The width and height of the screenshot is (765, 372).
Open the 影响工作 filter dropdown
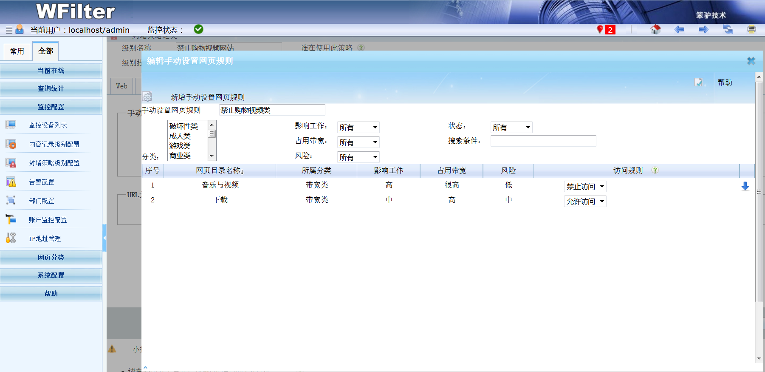[358, 128]
